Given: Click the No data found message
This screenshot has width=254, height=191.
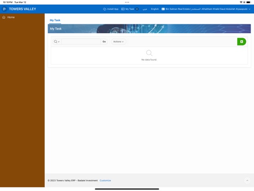Looking at the screenshot, I should click(x=149, y=60).
